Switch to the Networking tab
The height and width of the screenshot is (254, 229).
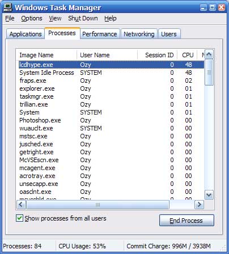tap(139, 34)
